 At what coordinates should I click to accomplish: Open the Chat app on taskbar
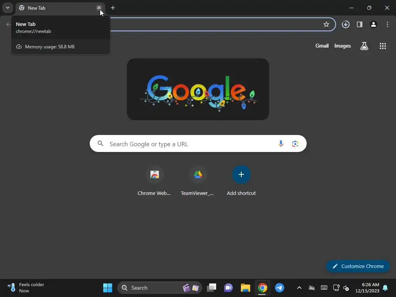228,288
